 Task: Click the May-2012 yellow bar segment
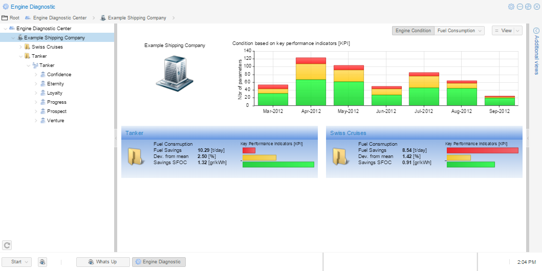tap(349, 76)
